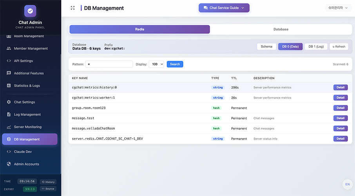Click the Room Management sidebar icon

pos(9,36)
